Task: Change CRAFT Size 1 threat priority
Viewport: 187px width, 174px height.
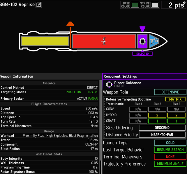Action: (x=138, y=121)
